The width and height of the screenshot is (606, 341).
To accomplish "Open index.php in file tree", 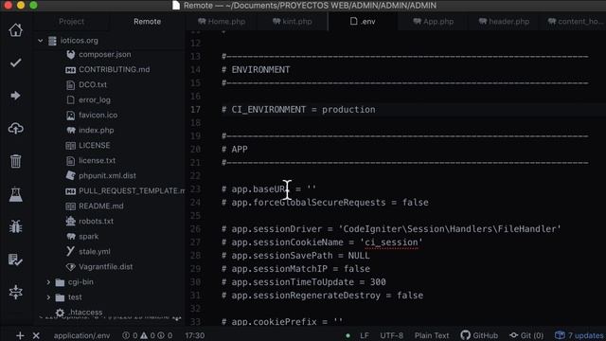I will coord(97,131).
